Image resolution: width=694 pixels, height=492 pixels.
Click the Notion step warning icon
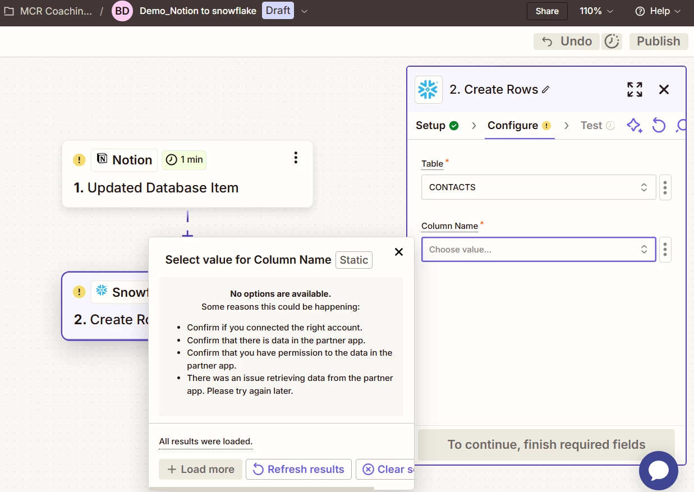79,160
